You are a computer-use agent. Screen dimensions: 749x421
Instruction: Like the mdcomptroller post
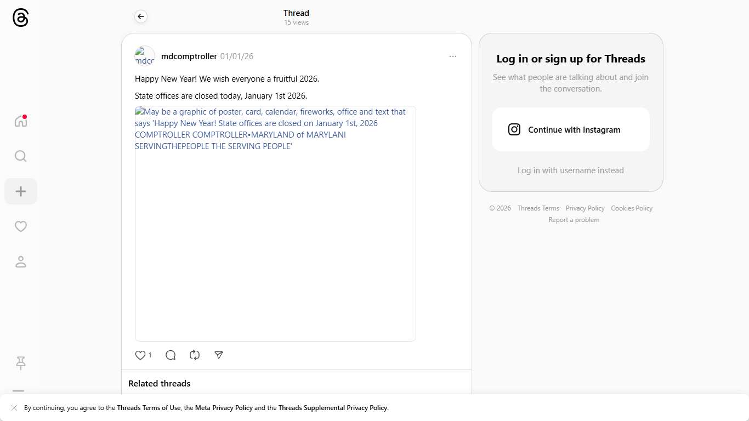pyautogui.click(x=140, y=355)
